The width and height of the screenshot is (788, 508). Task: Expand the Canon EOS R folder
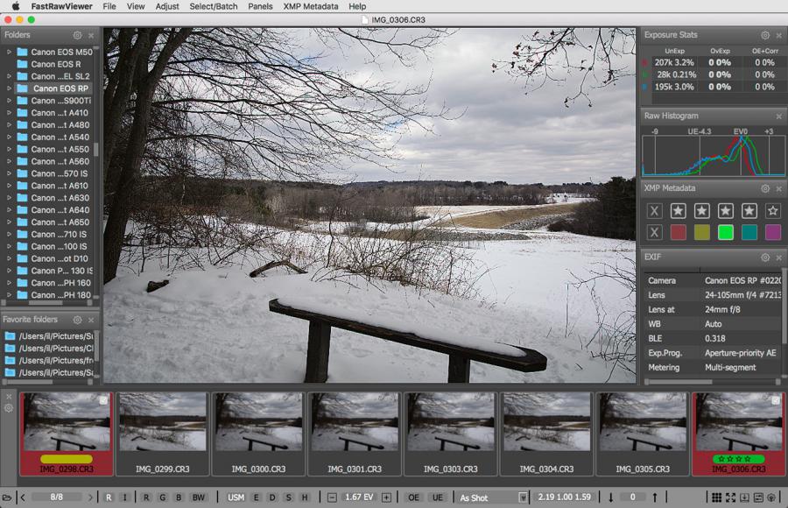point(10,64)
